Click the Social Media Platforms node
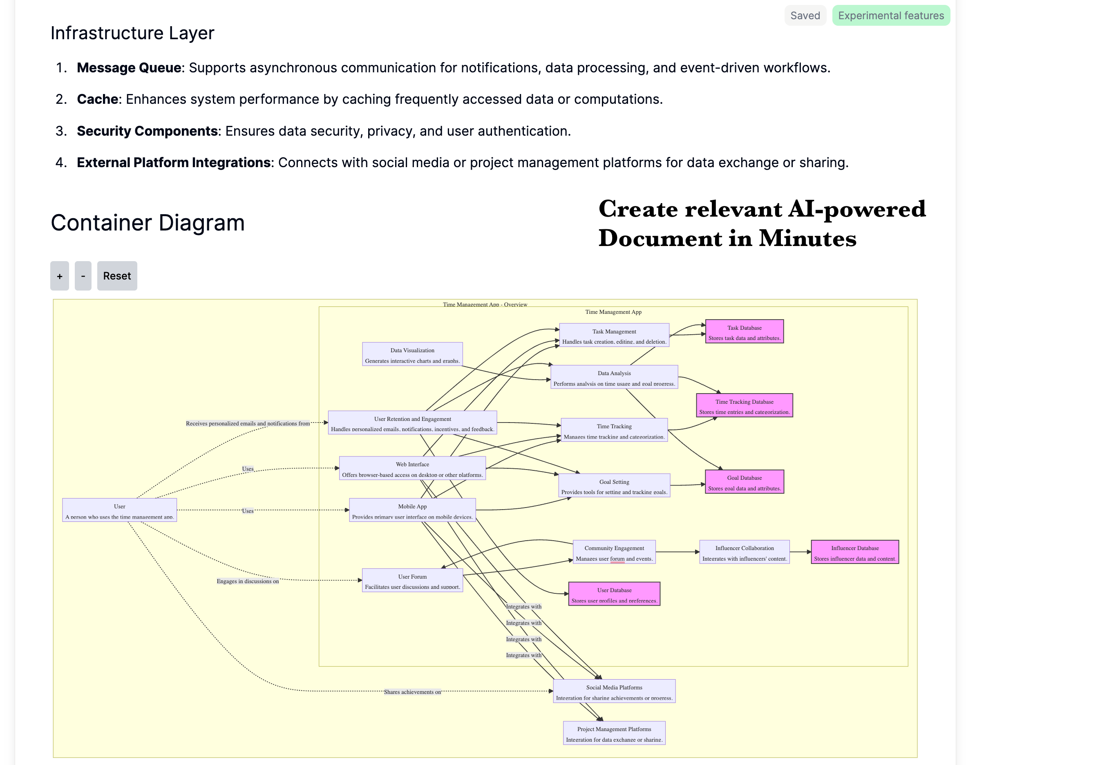 (x=614, y=691)
